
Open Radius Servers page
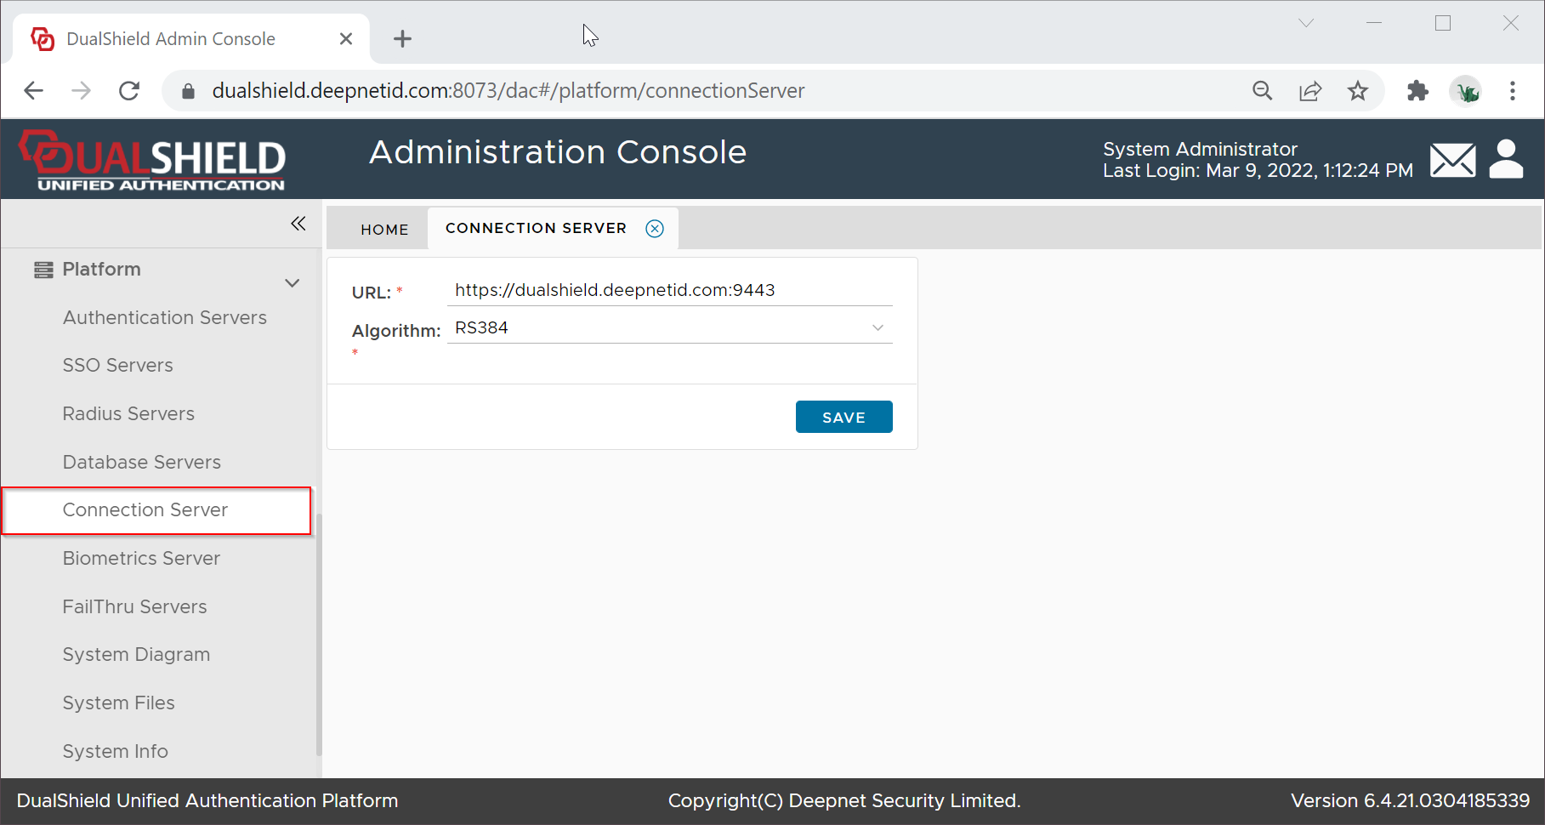(128, 414)
